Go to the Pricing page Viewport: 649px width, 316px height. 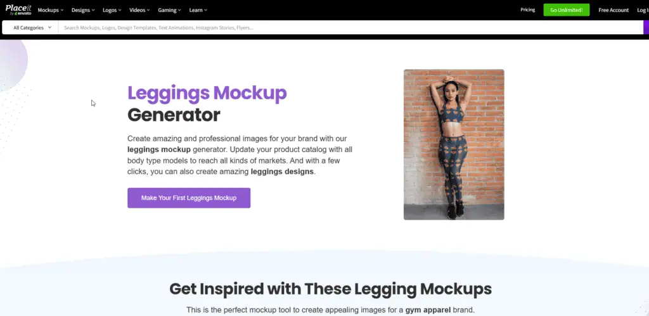click(528, 9)
